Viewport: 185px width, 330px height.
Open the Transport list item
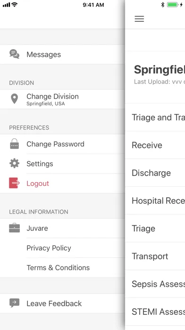pos(155,256)
